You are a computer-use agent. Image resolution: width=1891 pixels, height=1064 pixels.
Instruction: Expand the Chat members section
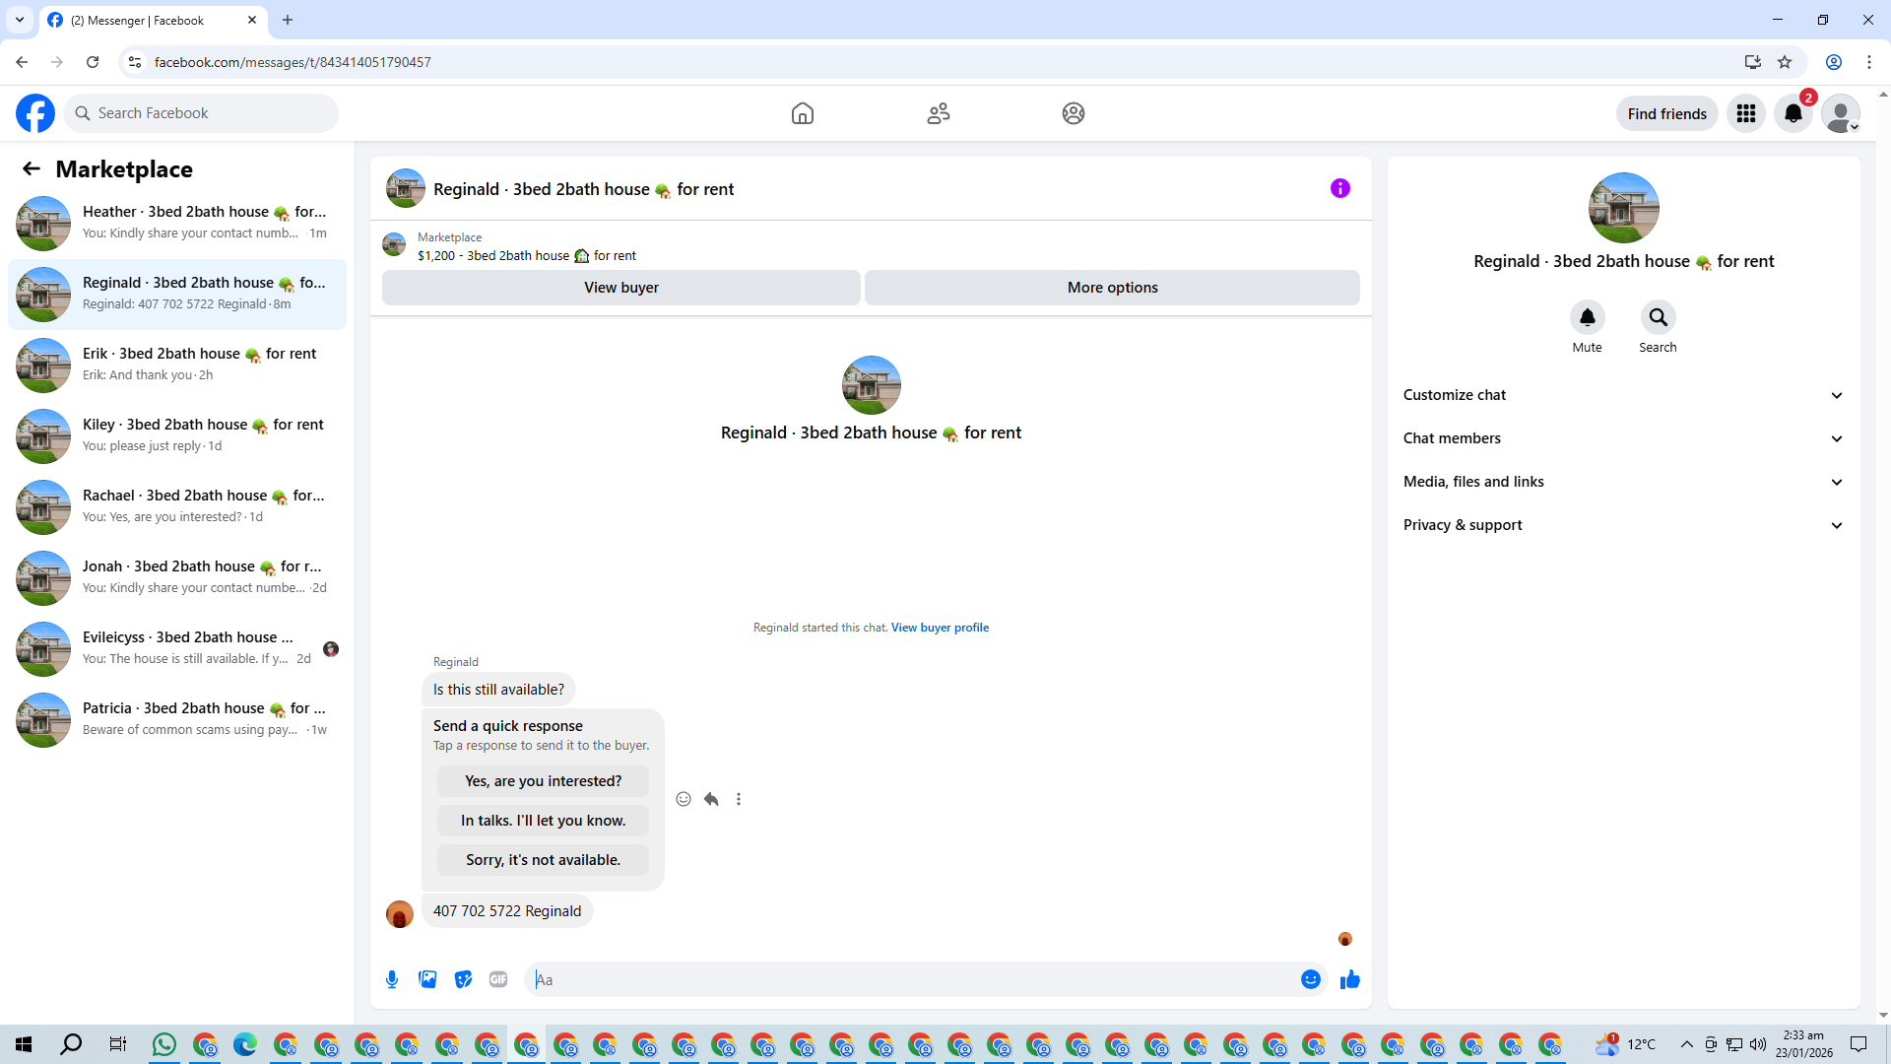point(1623,438)
